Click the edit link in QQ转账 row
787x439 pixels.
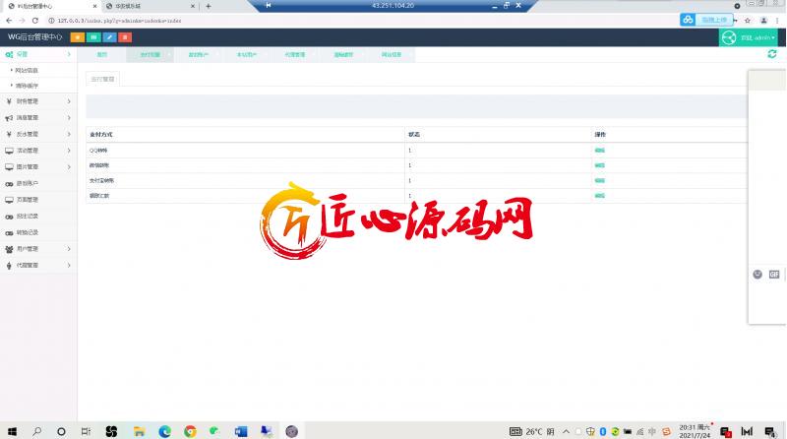point(600,151)
